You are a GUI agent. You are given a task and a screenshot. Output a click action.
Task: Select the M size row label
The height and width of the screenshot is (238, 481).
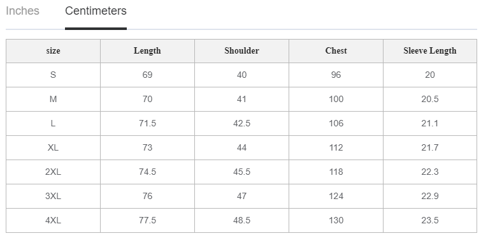[53, 99]
